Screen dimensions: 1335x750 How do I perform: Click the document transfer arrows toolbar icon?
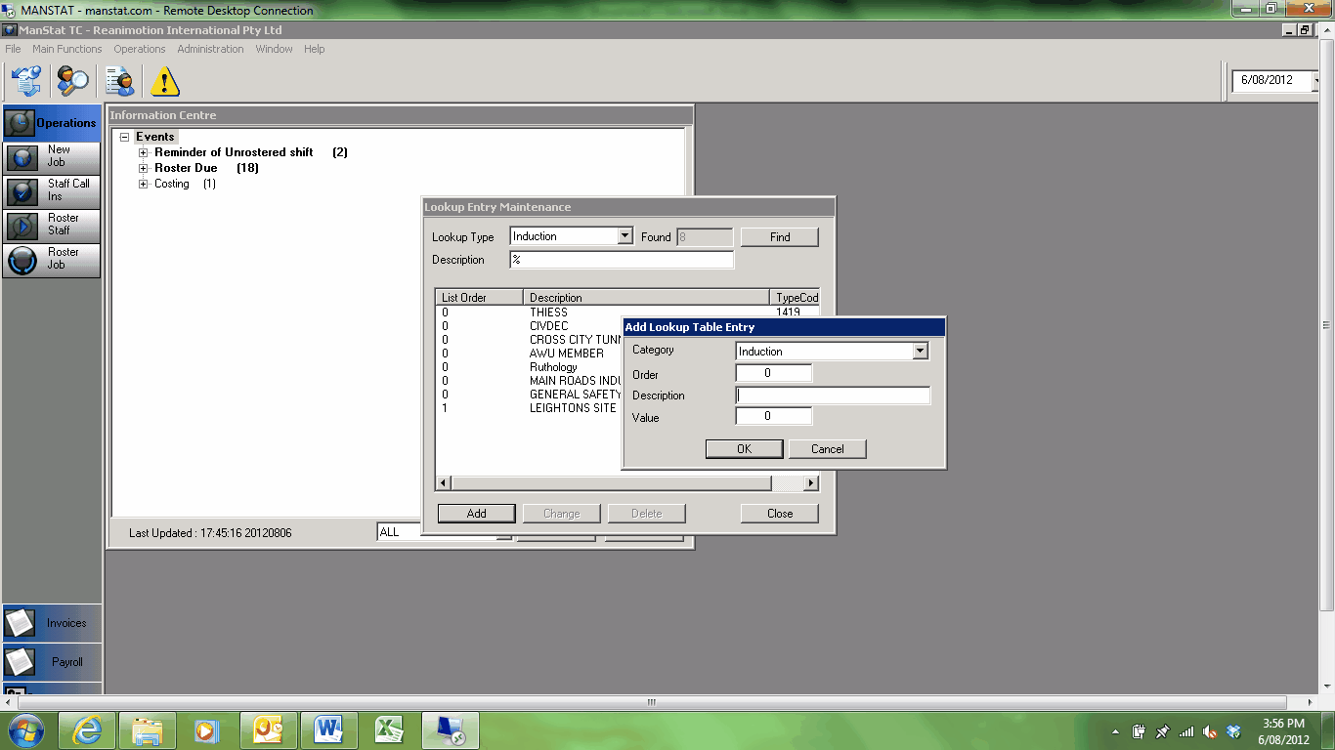pyautogui.click(x=25, y=81)
